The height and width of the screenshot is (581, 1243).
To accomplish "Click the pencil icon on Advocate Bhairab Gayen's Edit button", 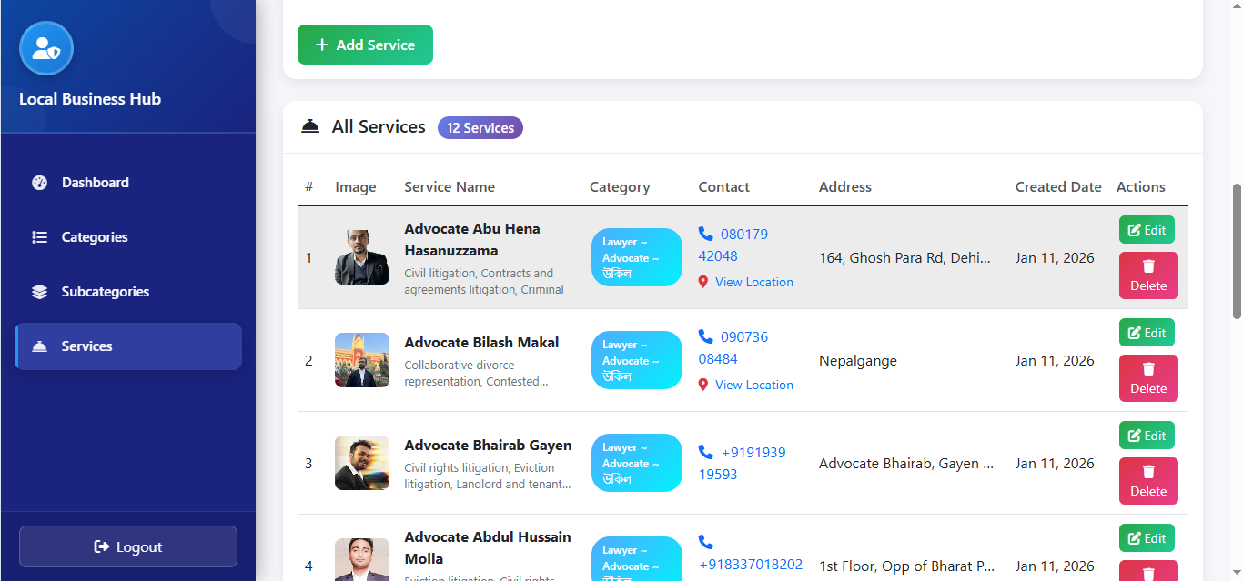I will (x=1135, y=435).
